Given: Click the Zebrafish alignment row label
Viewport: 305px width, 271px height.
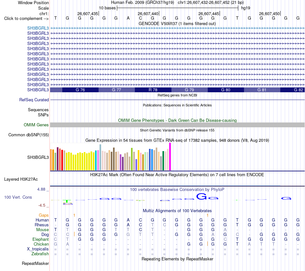Looking at the screenshot, I should click(40, 254).
